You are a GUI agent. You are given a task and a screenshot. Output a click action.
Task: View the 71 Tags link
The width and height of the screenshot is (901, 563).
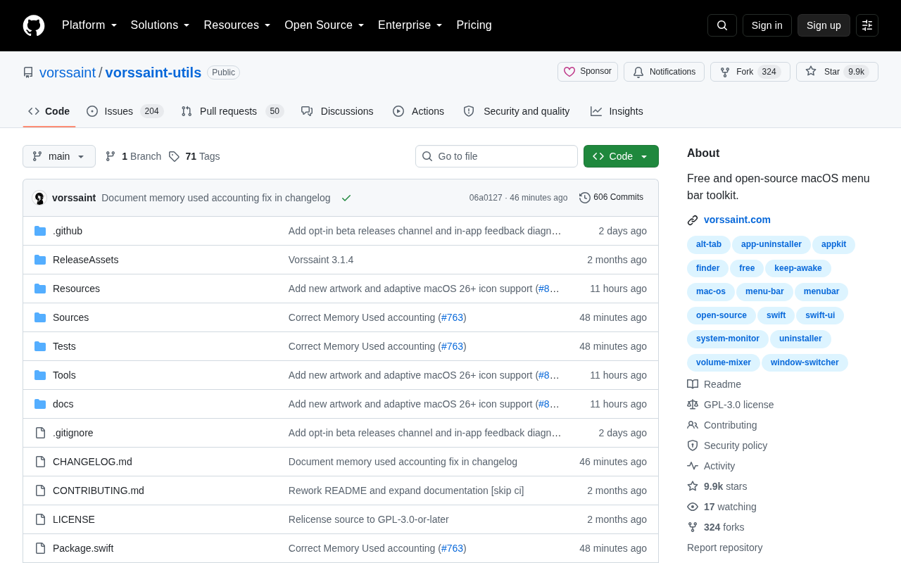click(194, 156)
